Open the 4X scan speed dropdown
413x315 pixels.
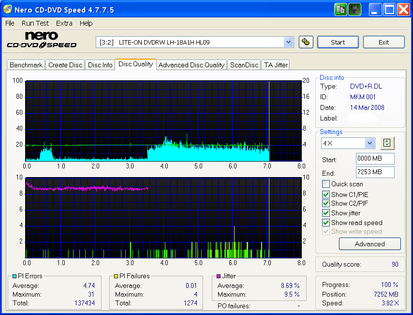click(x=348, y=143)
